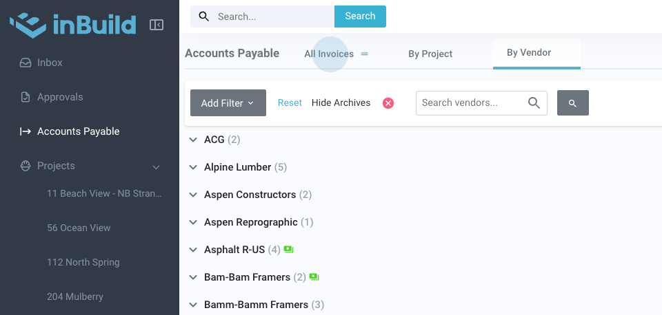Click the Asphalt R-US green payment icon

pyautogui.click(x=289, y=250)
